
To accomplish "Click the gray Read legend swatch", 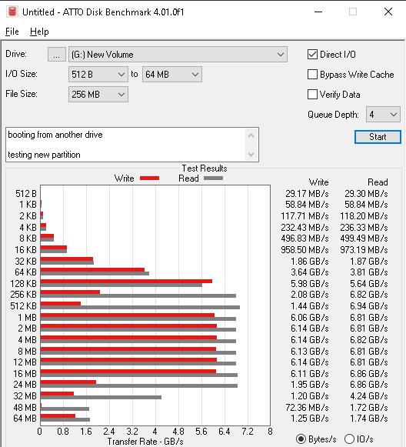I will click(213, 178).
